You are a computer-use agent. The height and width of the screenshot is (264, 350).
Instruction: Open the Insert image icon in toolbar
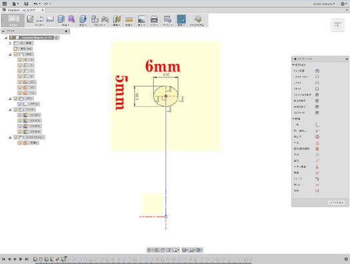click(x=142, y=19)
